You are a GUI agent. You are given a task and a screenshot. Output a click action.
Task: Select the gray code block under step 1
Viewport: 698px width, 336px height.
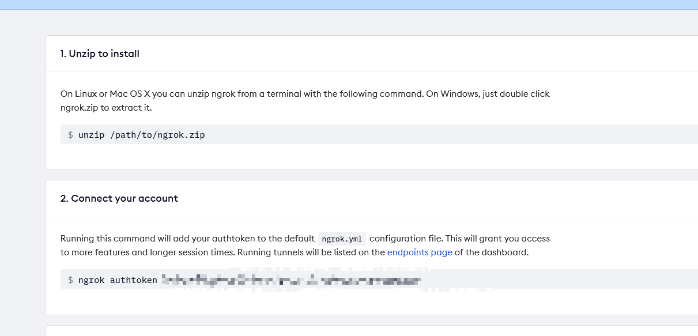tap(346, 134)
